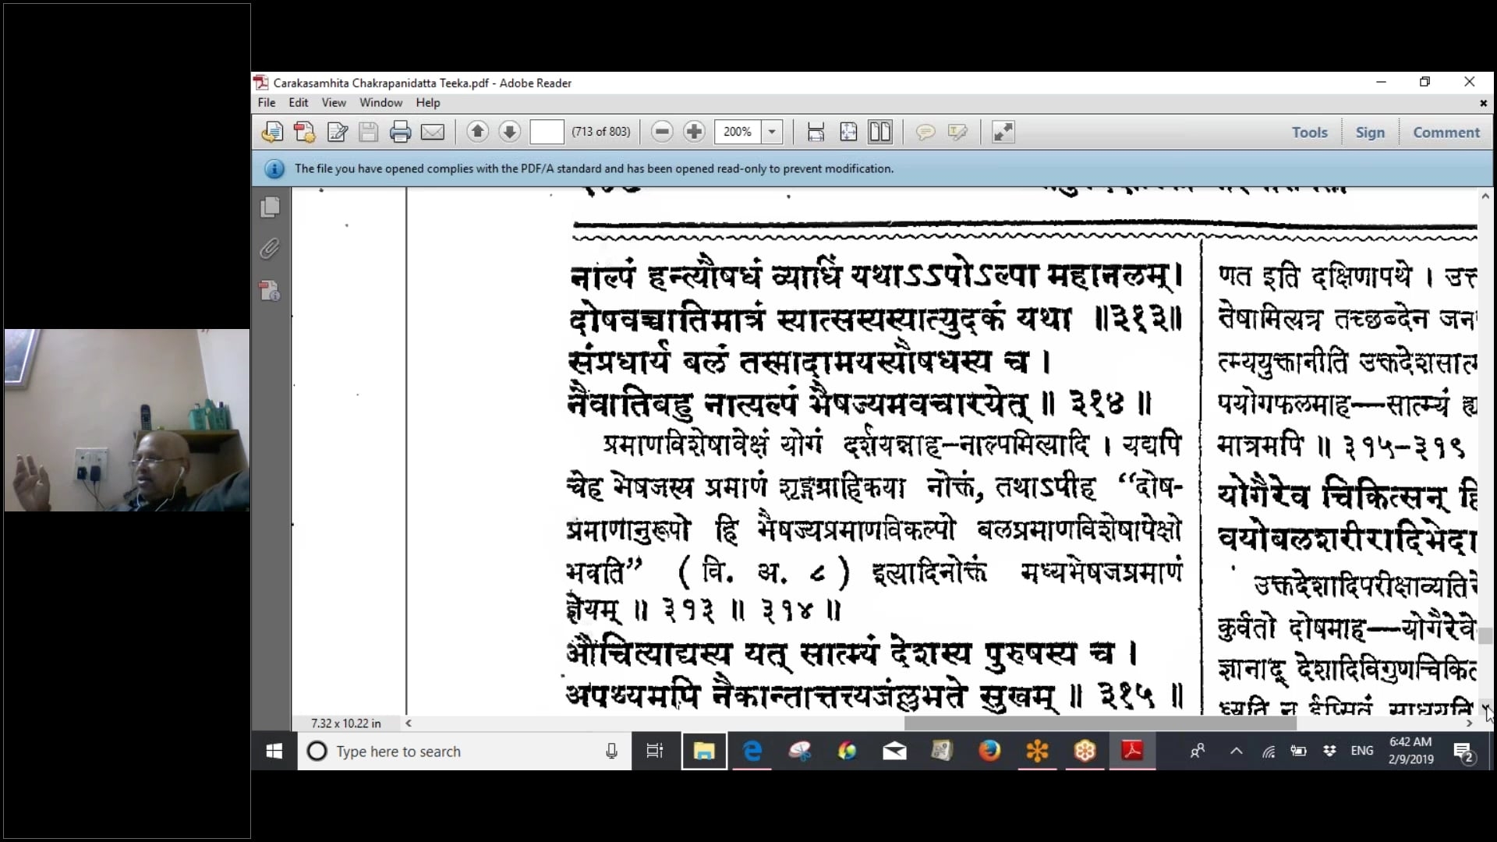Open the Page Thumbnails sidebar panel
Viewport: 1497px width, 842px height.
pos(270,207)
